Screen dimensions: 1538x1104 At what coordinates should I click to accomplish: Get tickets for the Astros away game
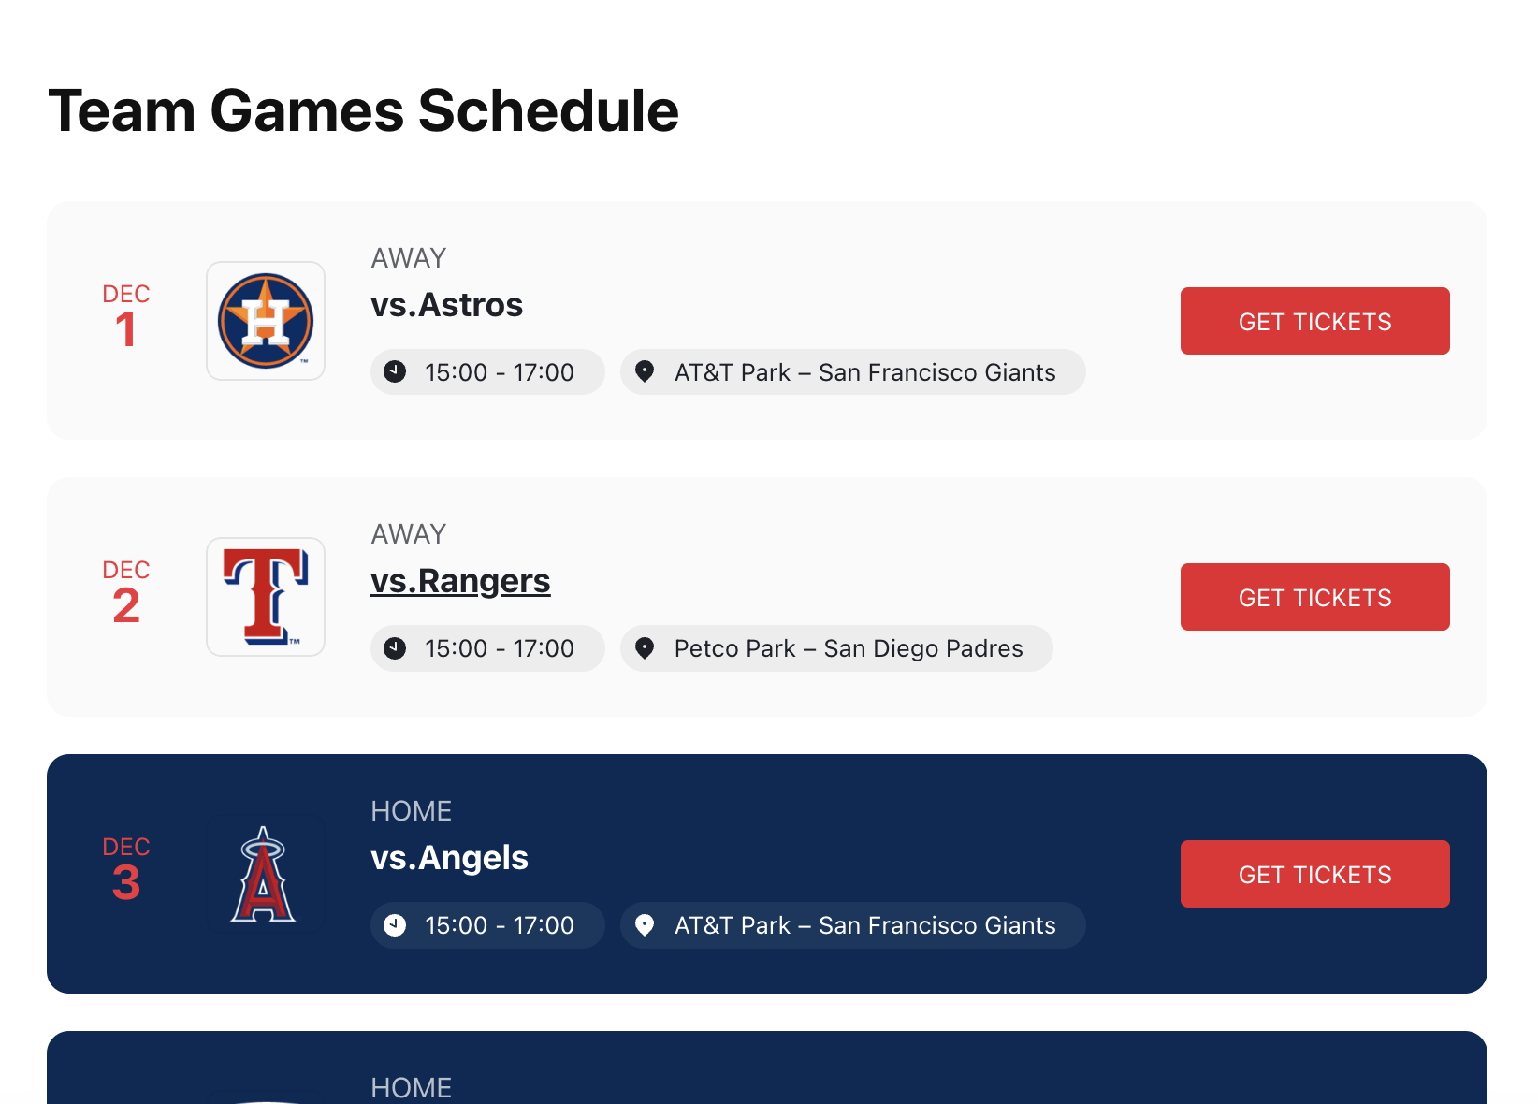1313,321
